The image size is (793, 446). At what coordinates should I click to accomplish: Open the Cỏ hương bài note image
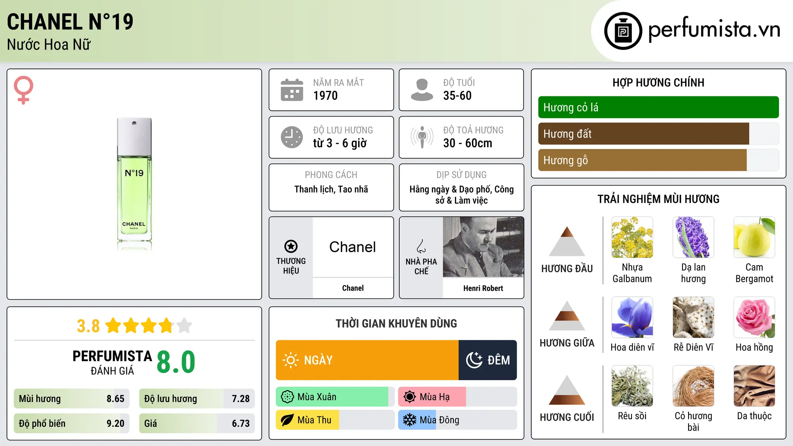tap(693, 386)
